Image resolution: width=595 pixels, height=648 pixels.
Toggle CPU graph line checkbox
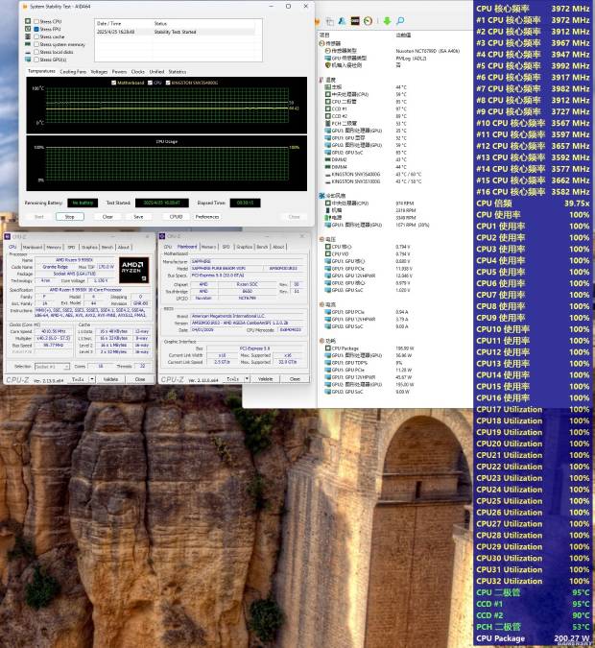(x=150, y=83)
